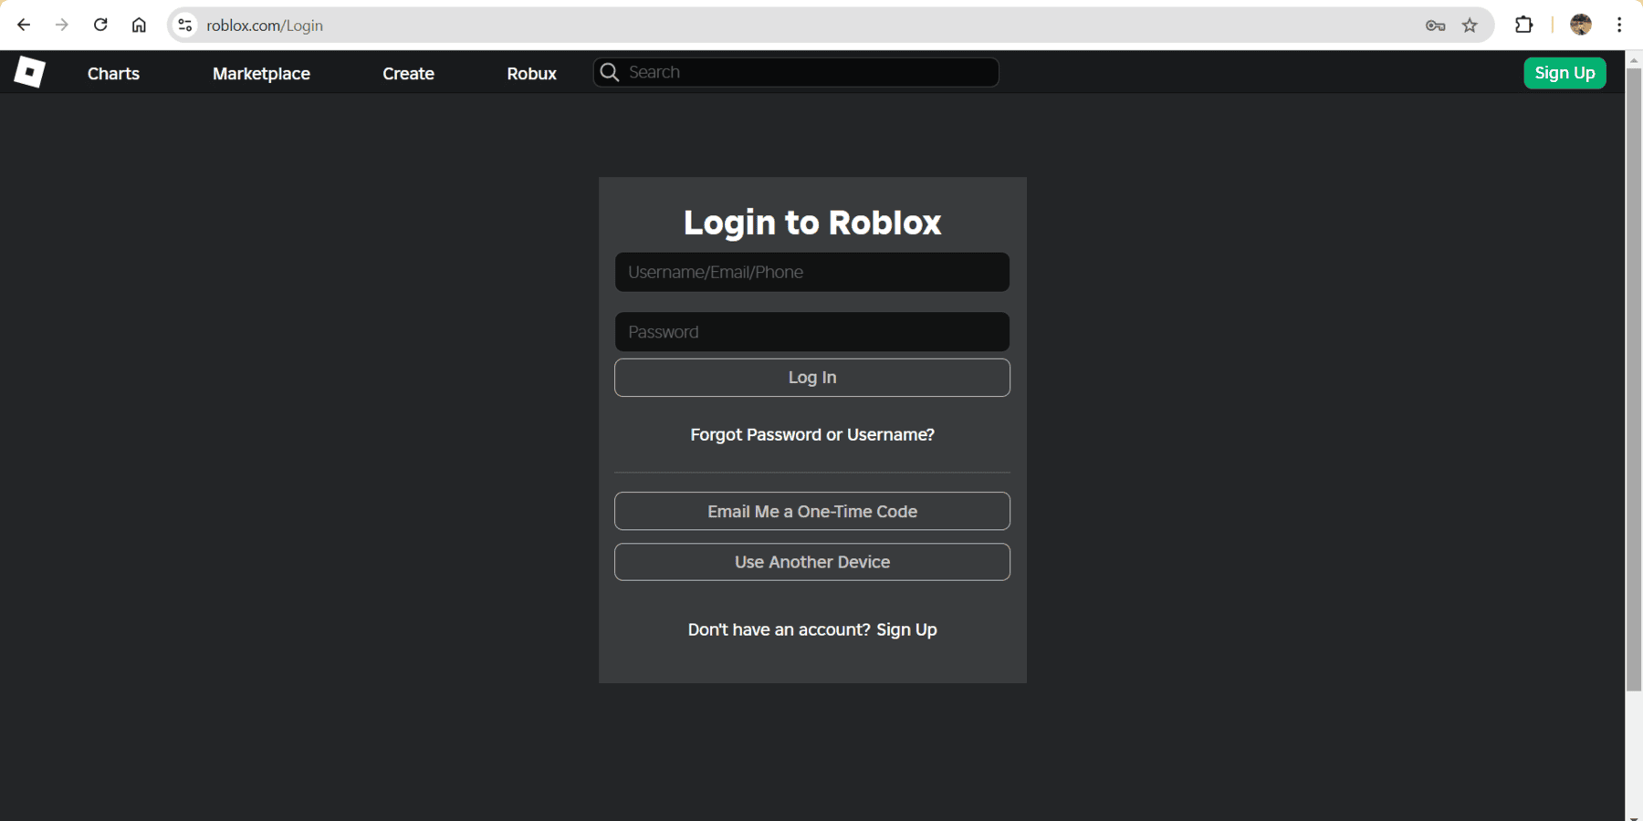Click the Log In button
This screenshot has width=1643, height=821.
[x=811, y=377]
